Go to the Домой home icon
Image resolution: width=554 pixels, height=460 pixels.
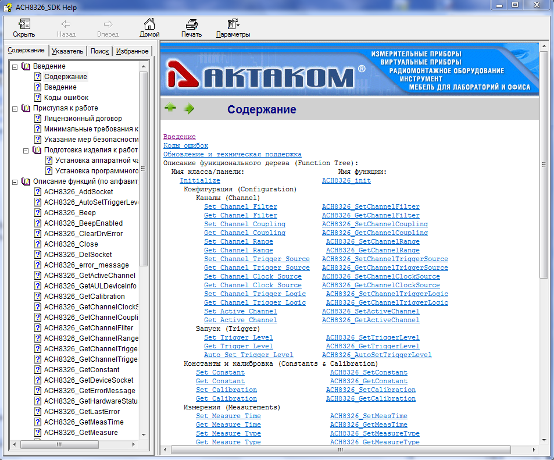coord(149,24)
